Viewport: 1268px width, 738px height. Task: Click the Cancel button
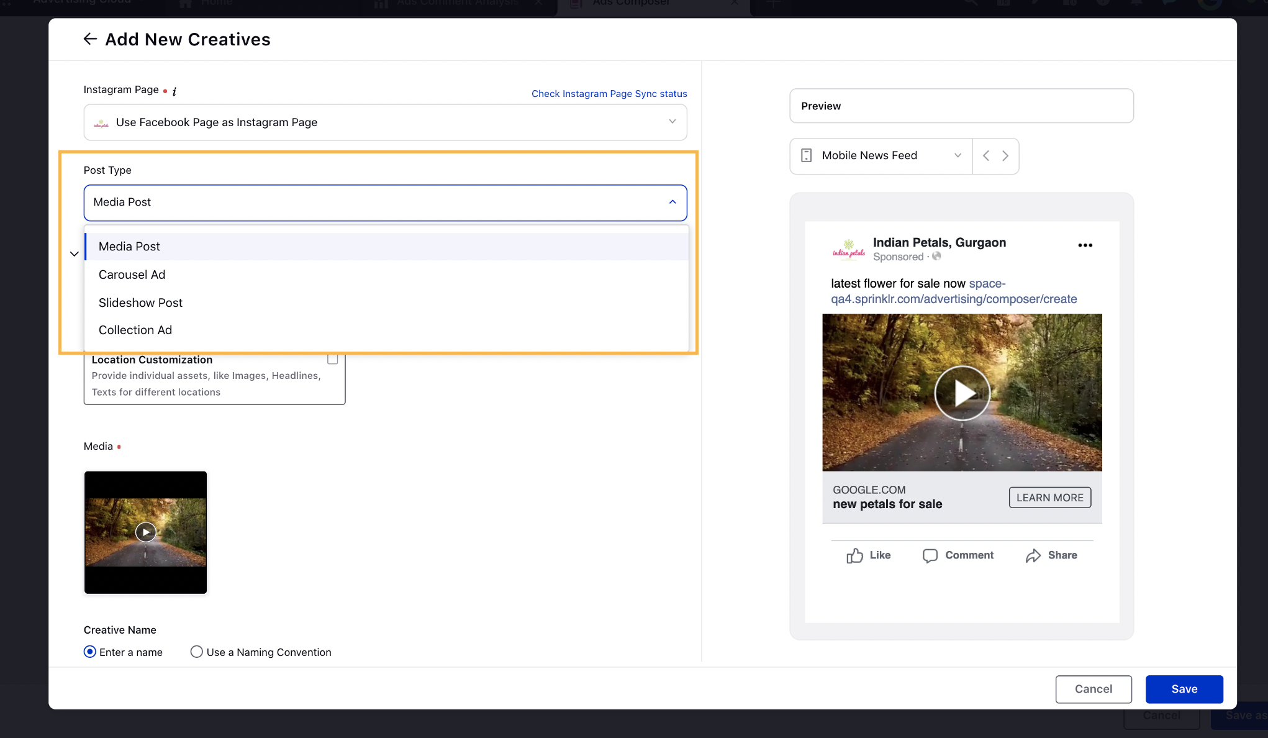pyautogui.click(x=1094, y=689)
